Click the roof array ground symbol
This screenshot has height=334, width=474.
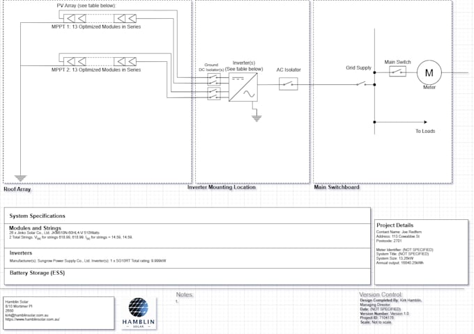[20, 178]
